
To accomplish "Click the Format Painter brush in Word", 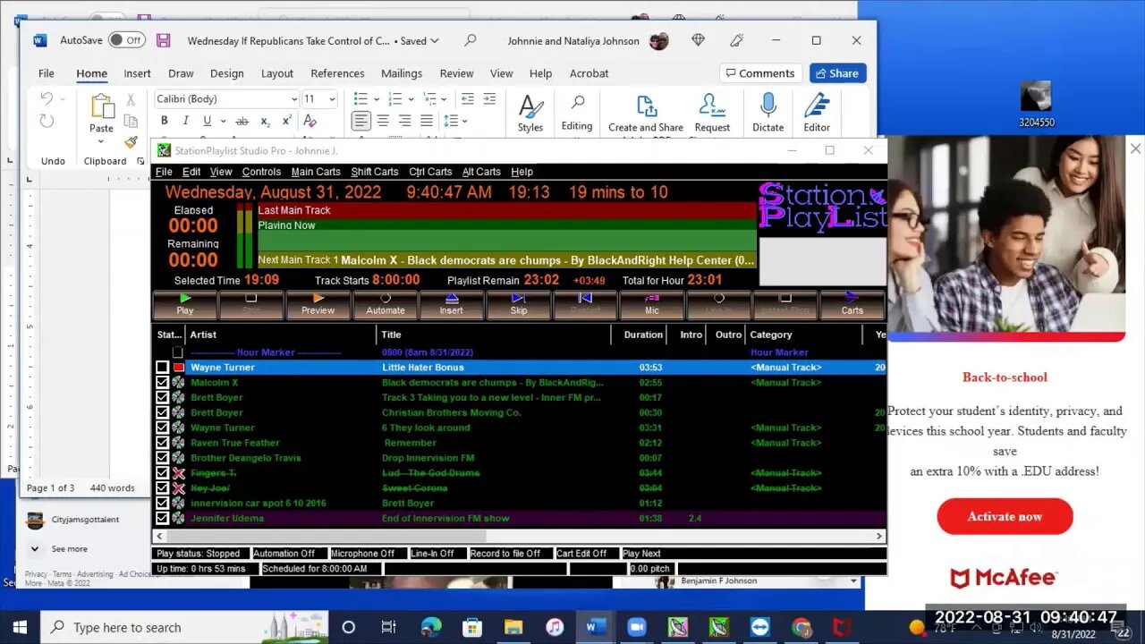I will (131, 142).
